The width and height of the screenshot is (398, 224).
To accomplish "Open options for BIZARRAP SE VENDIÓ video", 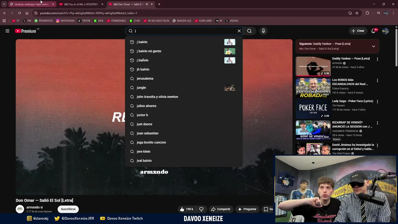I will [x=377, y=123].
